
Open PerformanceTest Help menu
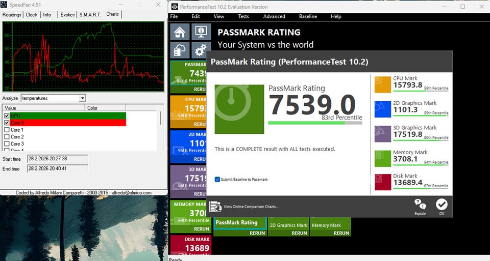pos(336,16)
